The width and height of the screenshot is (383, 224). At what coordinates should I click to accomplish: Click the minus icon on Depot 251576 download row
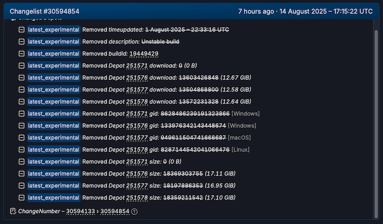(21, 78)
